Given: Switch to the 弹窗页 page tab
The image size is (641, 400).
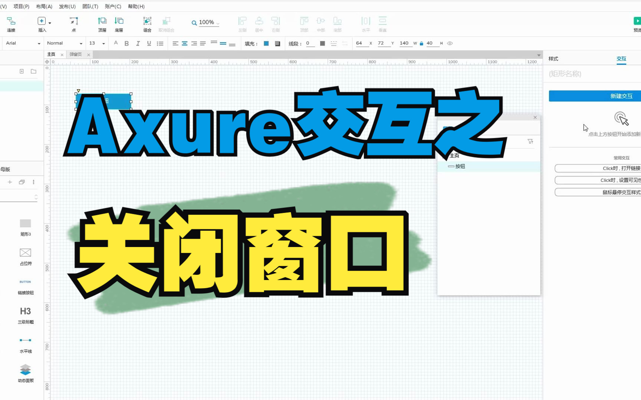Looking at the screenshot, I should point(76,54).
